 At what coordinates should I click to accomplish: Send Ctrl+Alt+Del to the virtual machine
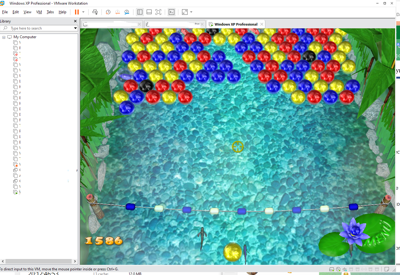[x=95, y=12]
